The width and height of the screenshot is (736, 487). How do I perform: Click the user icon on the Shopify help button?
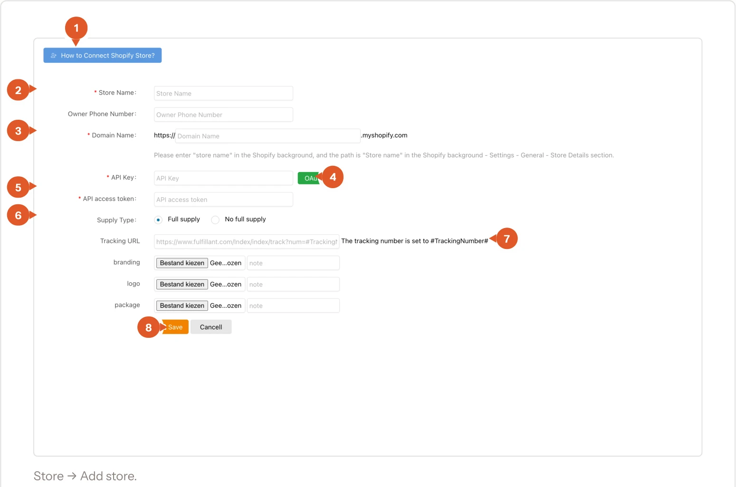54,56
